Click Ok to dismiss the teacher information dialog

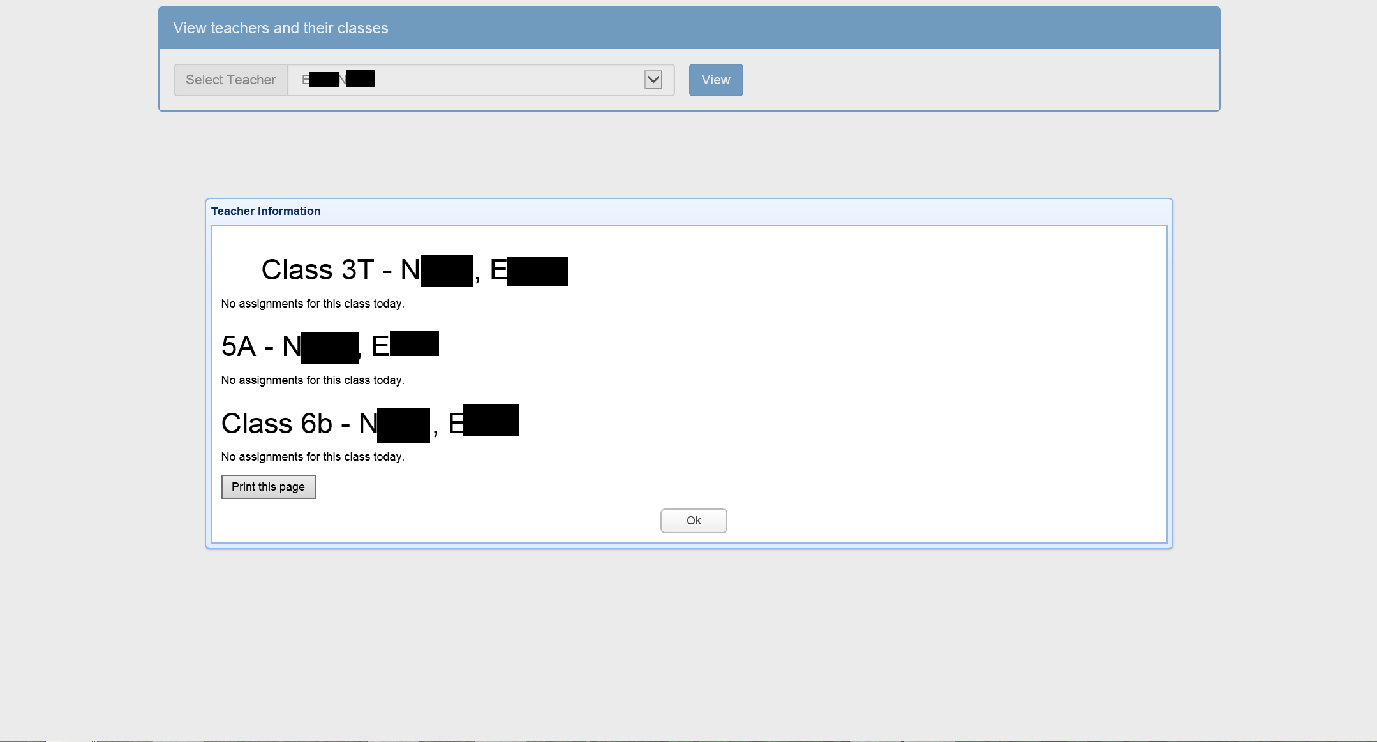[694, 521]
